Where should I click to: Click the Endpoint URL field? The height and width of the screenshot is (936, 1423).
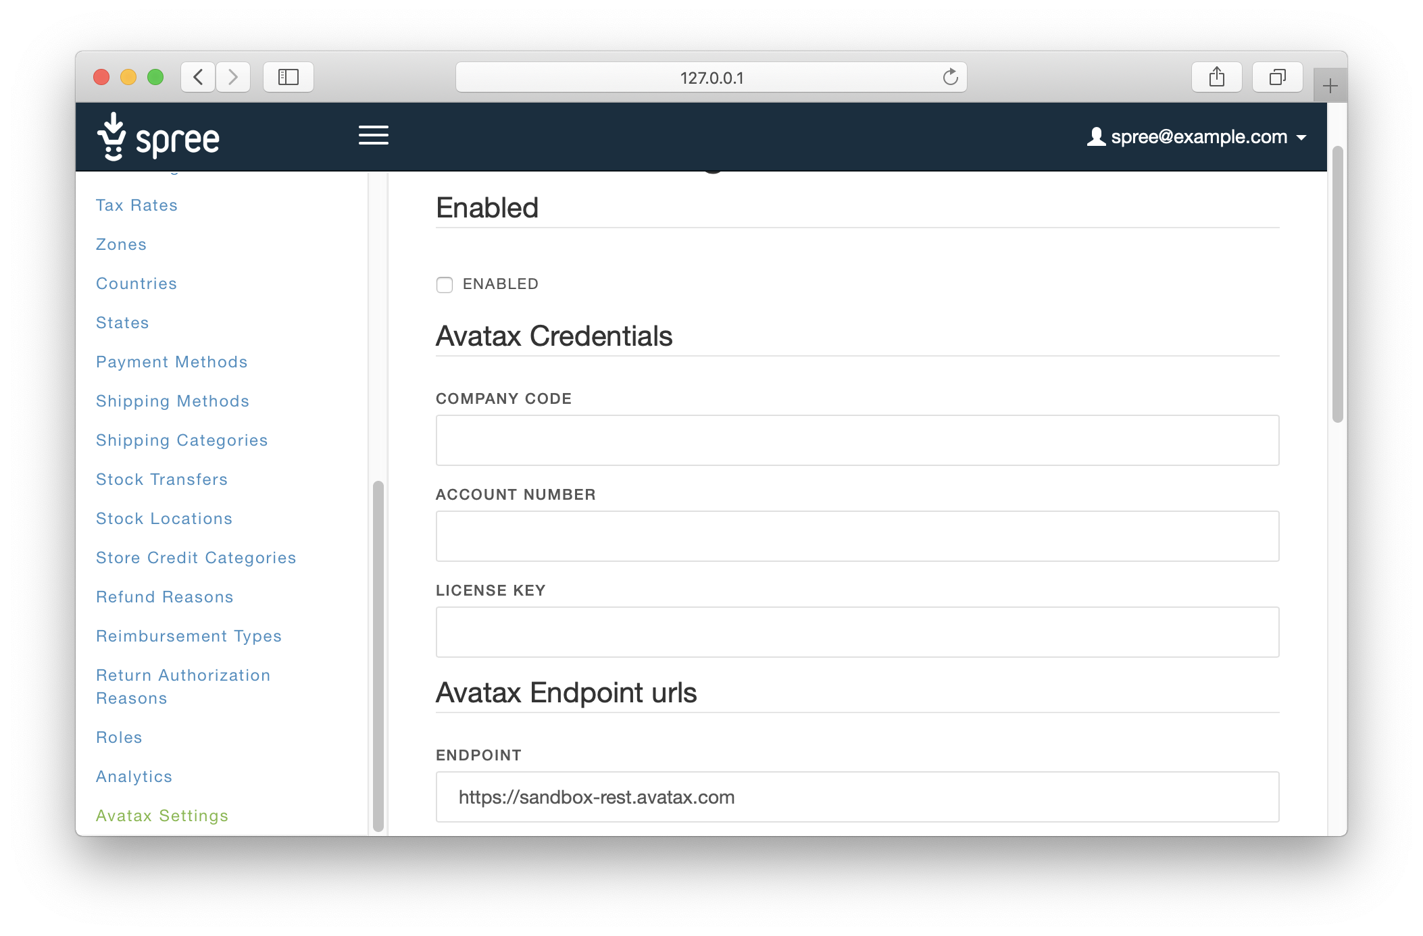tap(857, 797)
